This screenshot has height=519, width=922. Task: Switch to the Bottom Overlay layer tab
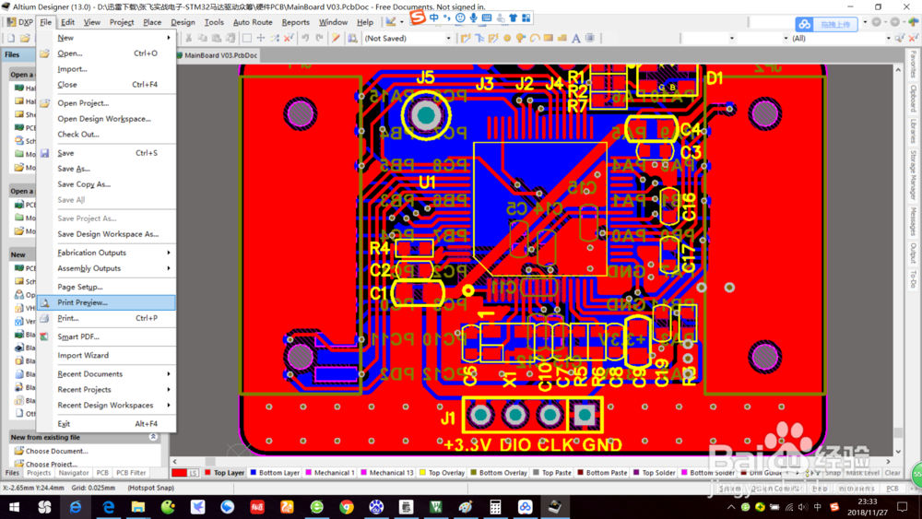[x=499, y=473]
